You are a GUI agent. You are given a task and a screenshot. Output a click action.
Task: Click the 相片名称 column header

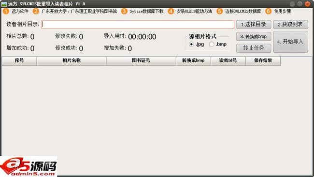coord(71,61)
